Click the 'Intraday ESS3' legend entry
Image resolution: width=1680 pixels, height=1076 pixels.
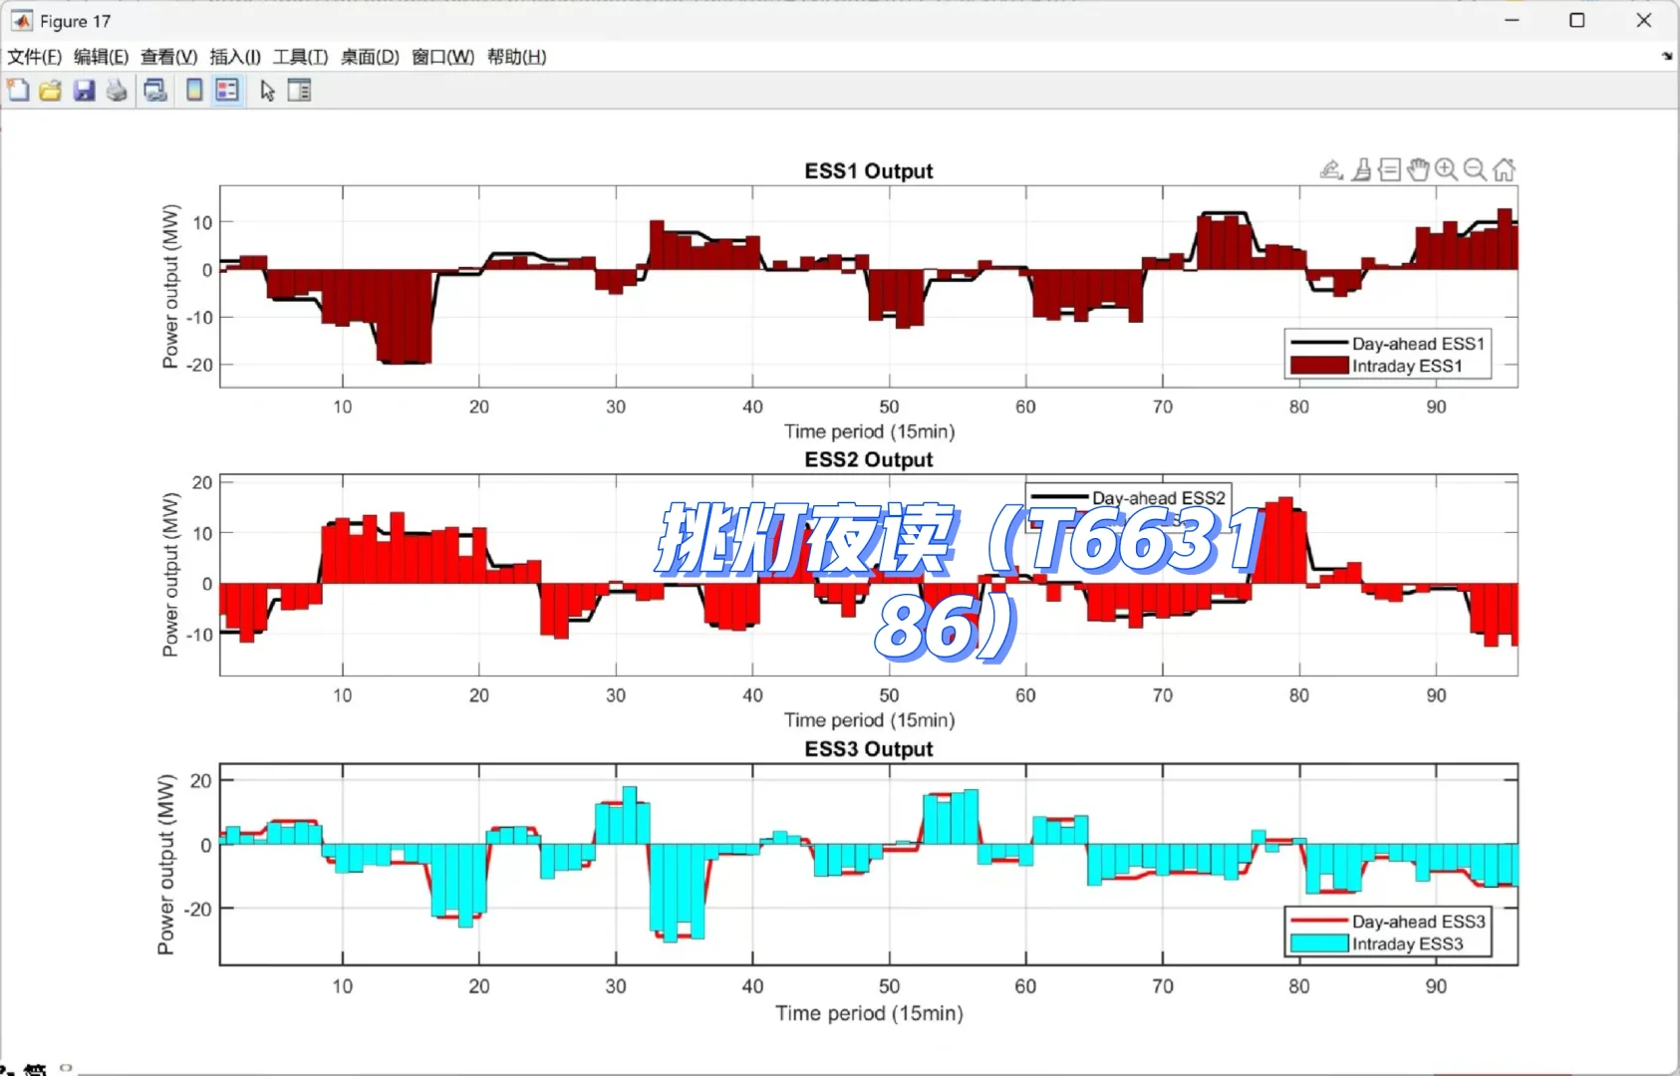point(1408,943)
